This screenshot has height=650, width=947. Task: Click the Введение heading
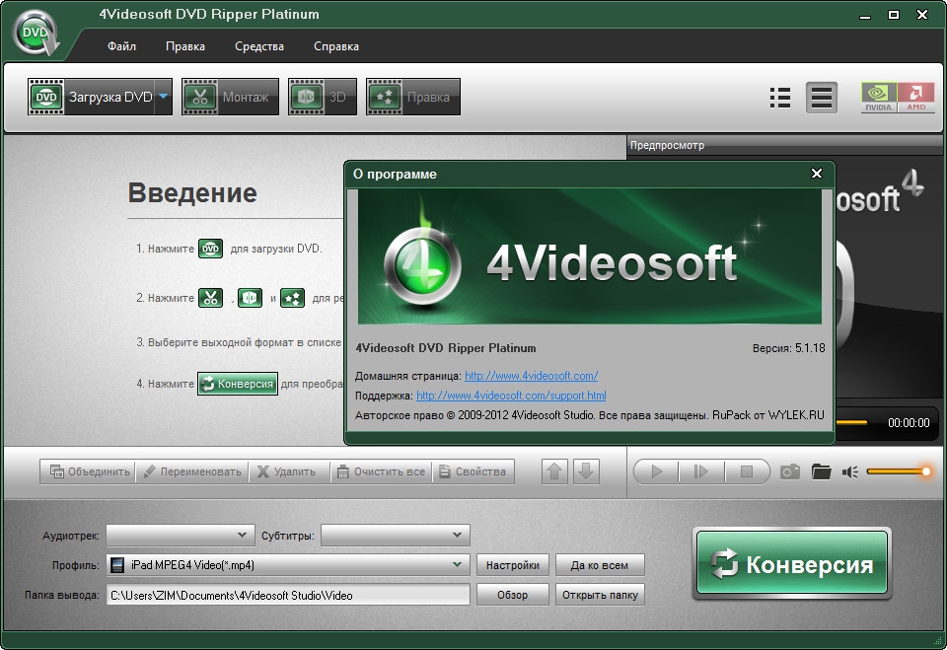[x=192, y=192]
